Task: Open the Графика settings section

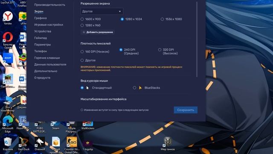Action: point(41,18)
